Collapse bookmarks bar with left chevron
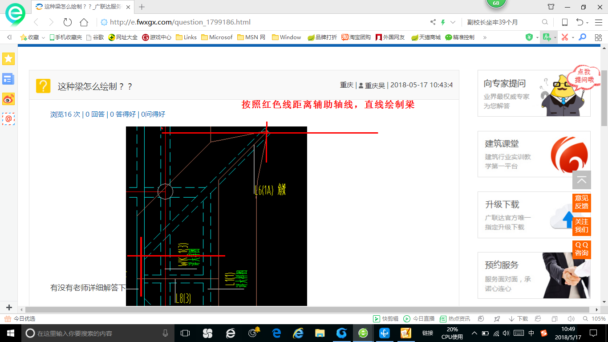 coord(9,37)
